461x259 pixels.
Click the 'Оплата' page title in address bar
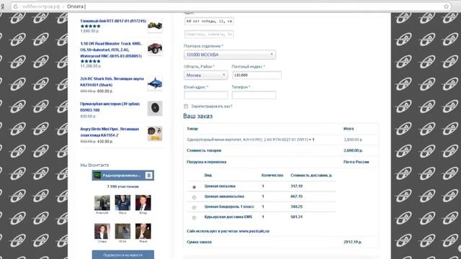coord(75,6)
